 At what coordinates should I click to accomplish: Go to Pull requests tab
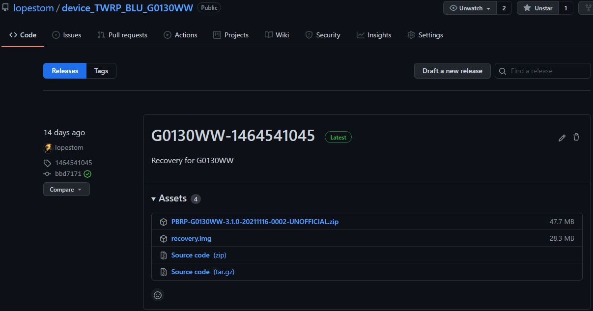click(122, 35)
